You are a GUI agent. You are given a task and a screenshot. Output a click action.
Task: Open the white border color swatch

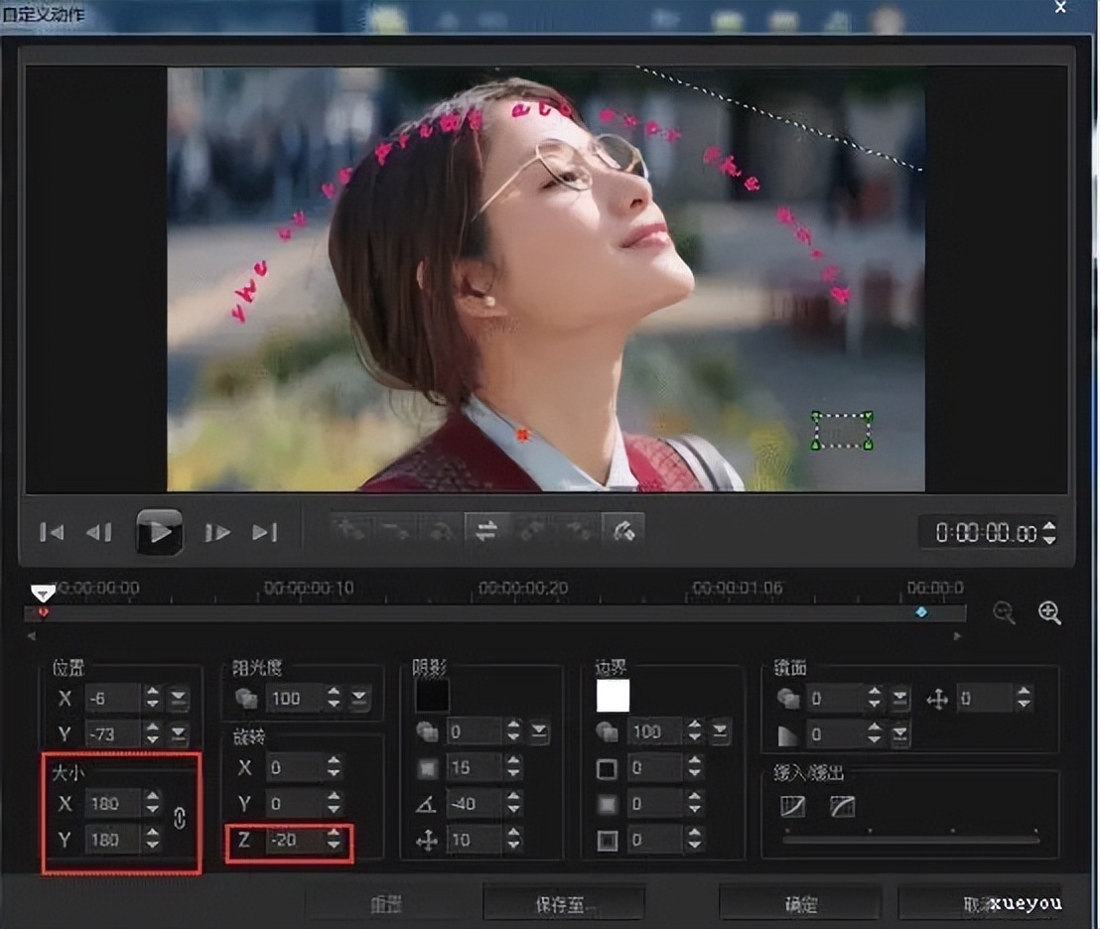(x=613, y=696)
